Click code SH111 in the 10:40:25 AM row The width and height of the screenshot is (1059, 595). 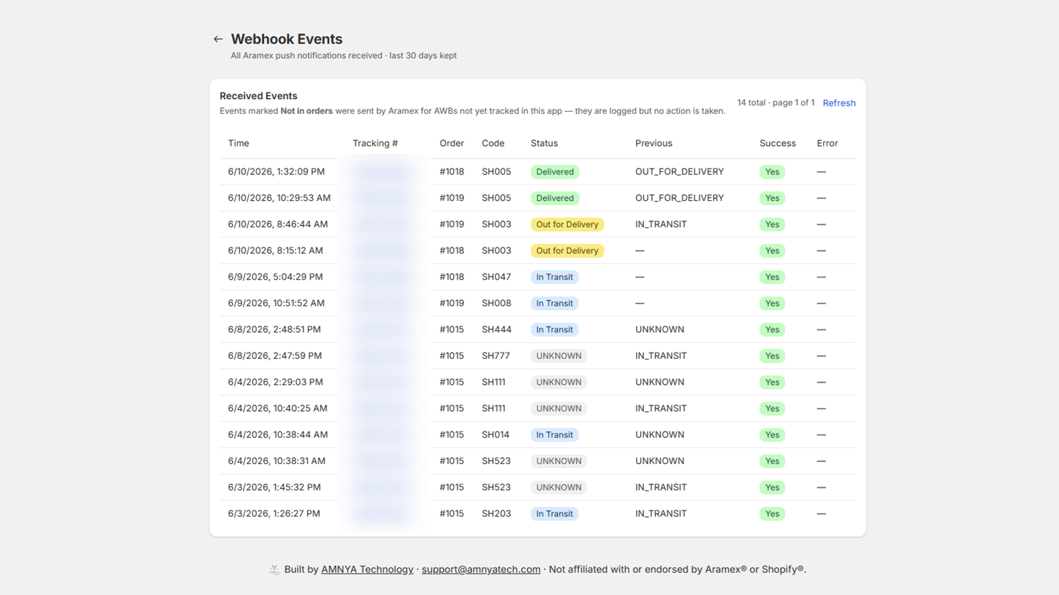click(x=494, y=409)
